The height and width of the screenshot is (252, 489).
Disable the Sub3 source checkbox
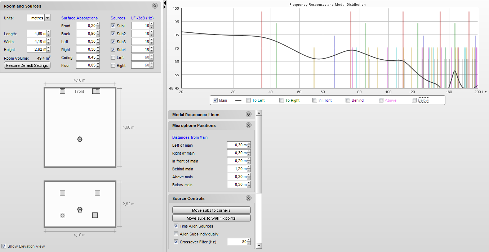tap(113, 42)
